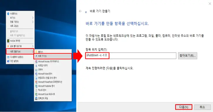213x112 pixels.
Task: Choose 압축(ZIP) 파일 entry
Action: click(53, 98)
